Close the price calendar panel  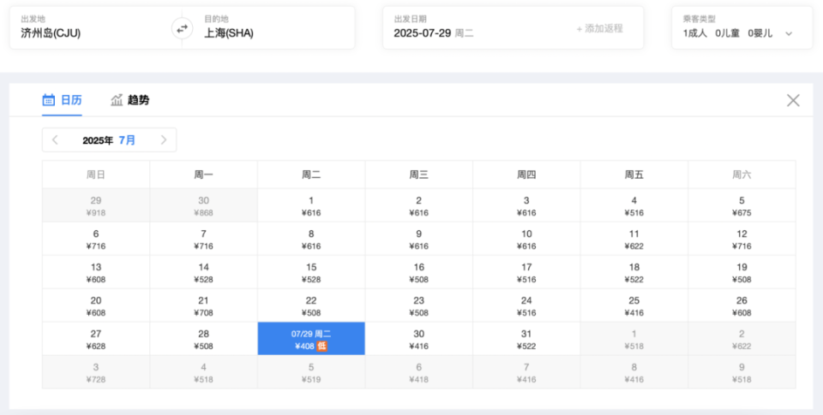[793, 100]
